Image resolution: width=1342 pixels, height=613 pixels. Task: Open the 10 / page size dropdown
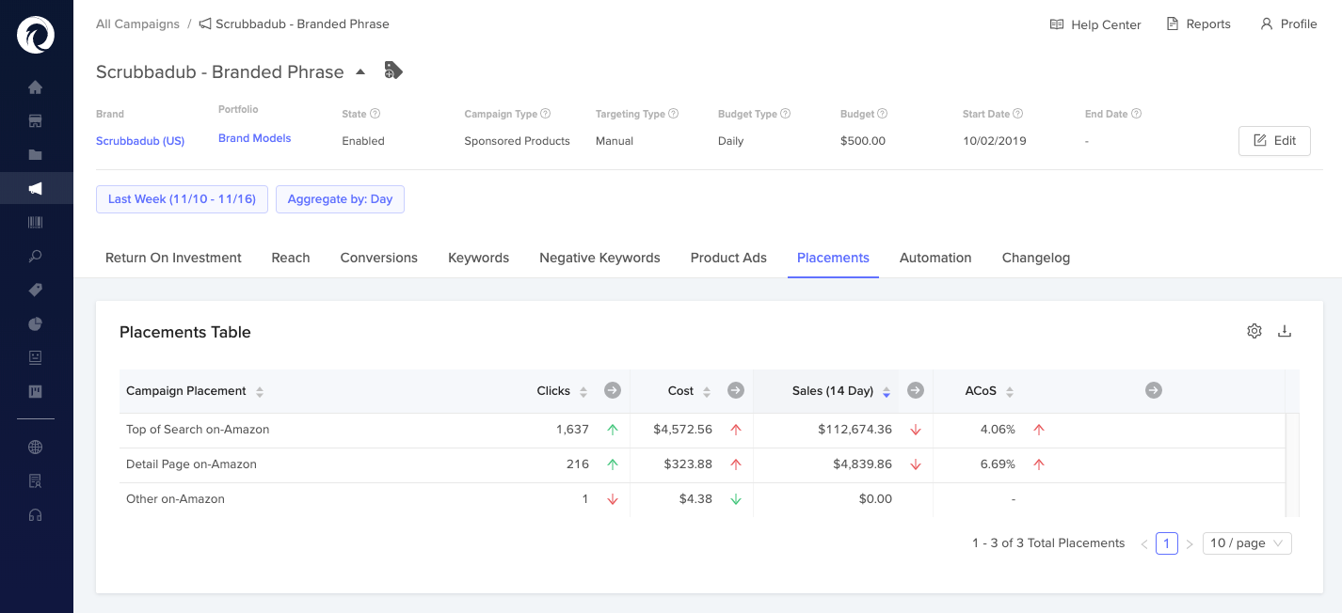(1247, 543)
